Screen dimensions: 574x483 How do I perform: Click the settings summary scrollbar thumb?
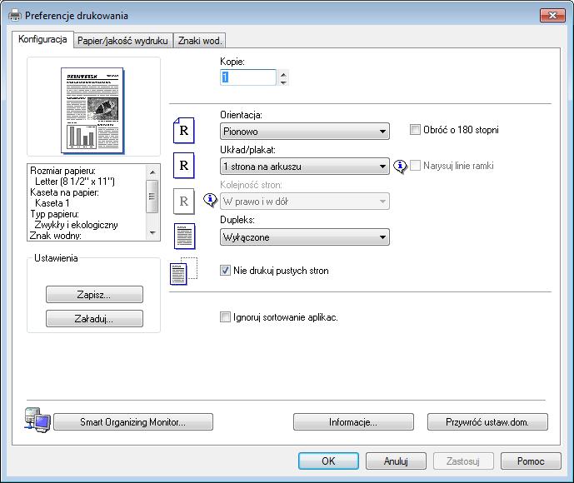click(152, 197)
